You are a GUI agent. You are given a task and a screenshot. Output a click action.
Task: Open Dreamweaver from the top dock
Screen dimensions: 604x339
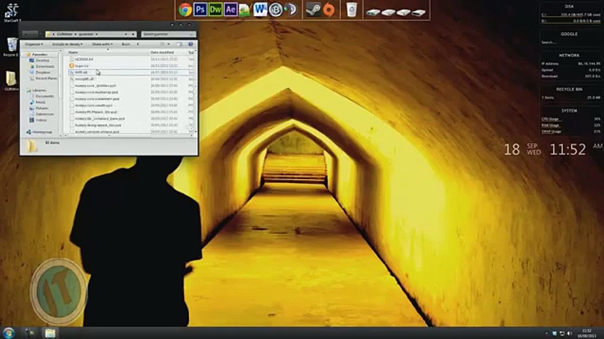point(215,9)
